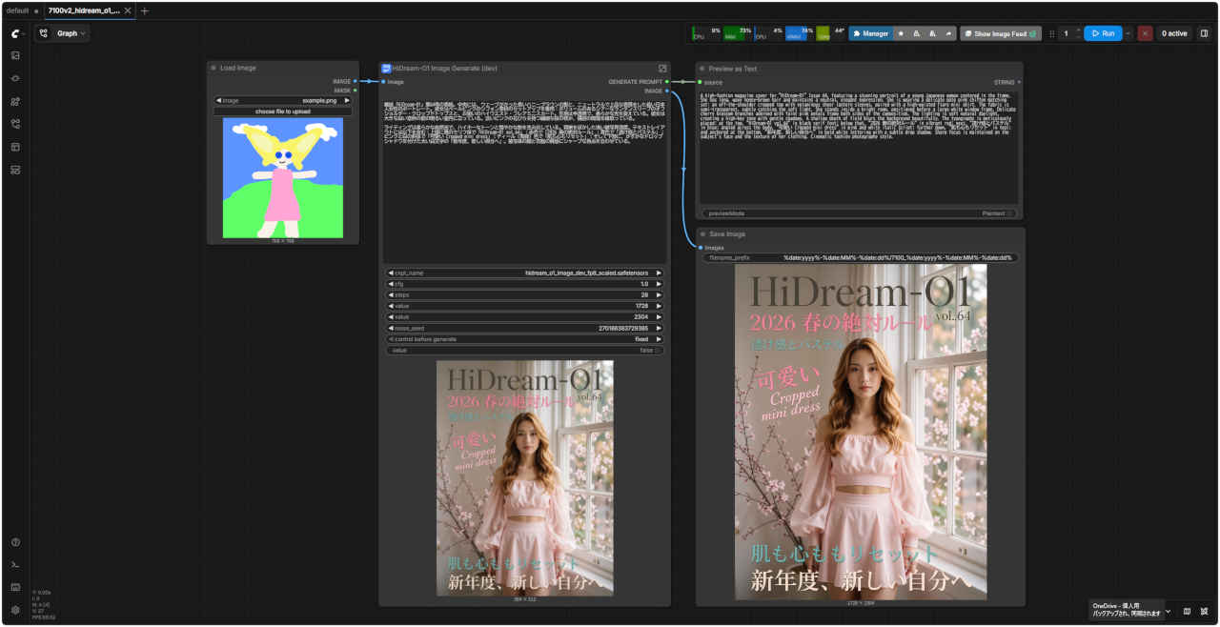
Task: Open the Load Image 'image' file combo
Action: pos(283,100)
